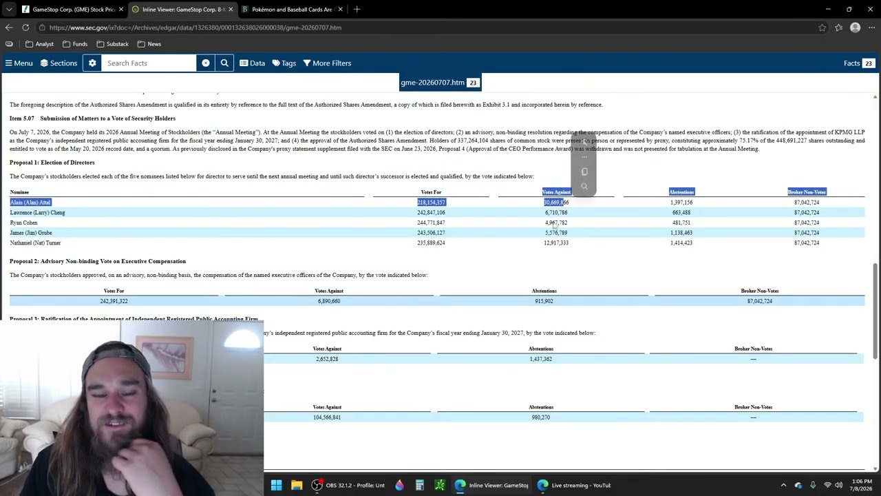
Task: Click highlighted nominee Alain (Alan) Attal
Action: pyautogui.click(x=30, y=203)
